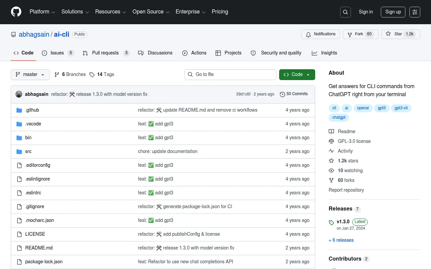Screen dimensions: 431x269
Task: Open appearance settings icon in header
Action: point(415,12)
